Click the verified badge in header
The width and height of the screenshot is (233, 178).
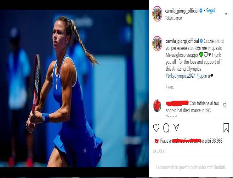click(201, 11)
